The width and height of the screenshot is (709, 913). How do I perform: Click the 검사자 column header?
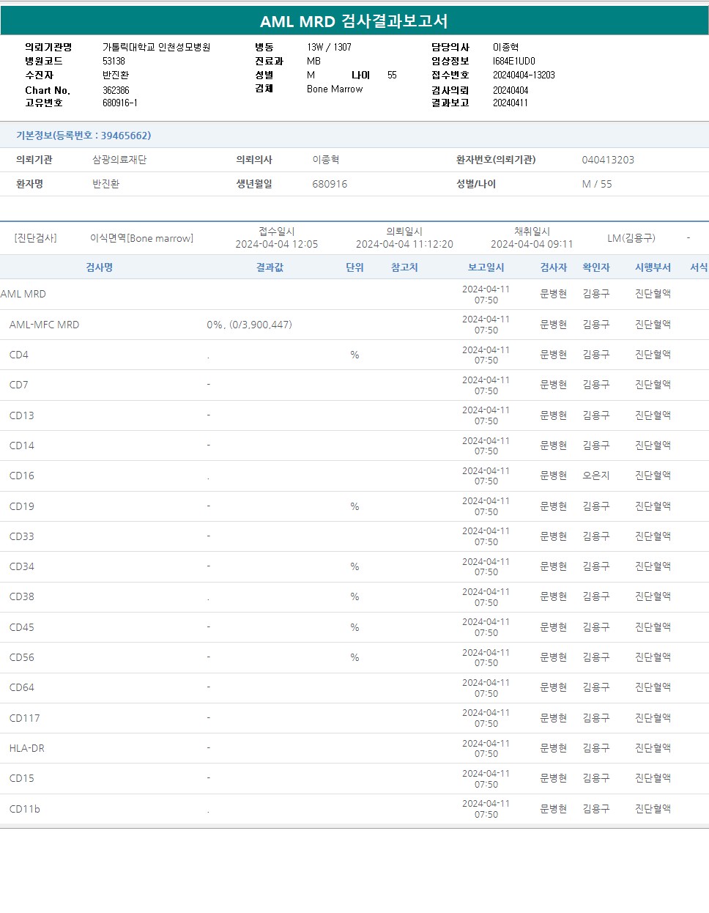point(553,267)
